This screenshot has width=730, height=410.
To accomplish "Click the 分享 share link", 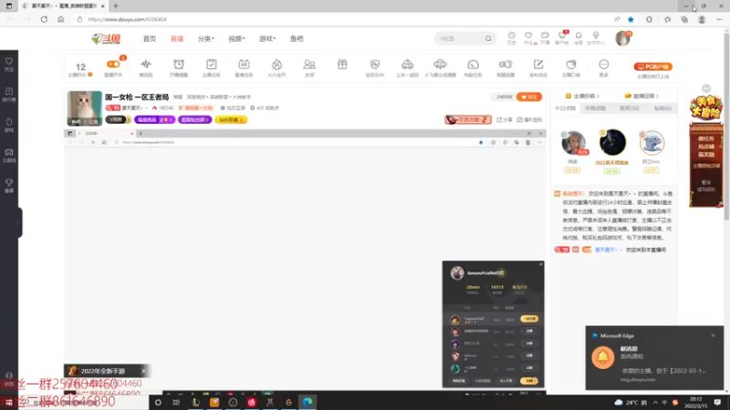I will (x=505, y=119).
